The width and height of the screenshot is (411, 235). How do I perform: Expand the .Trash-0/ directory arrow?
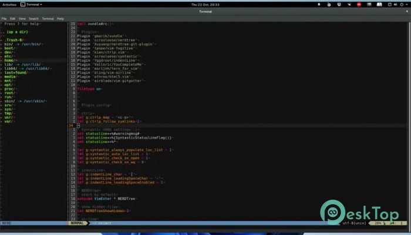point(1,40)
